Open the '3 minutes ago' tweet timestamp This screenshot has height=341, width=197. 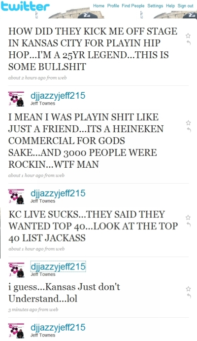tap(33, 309)
